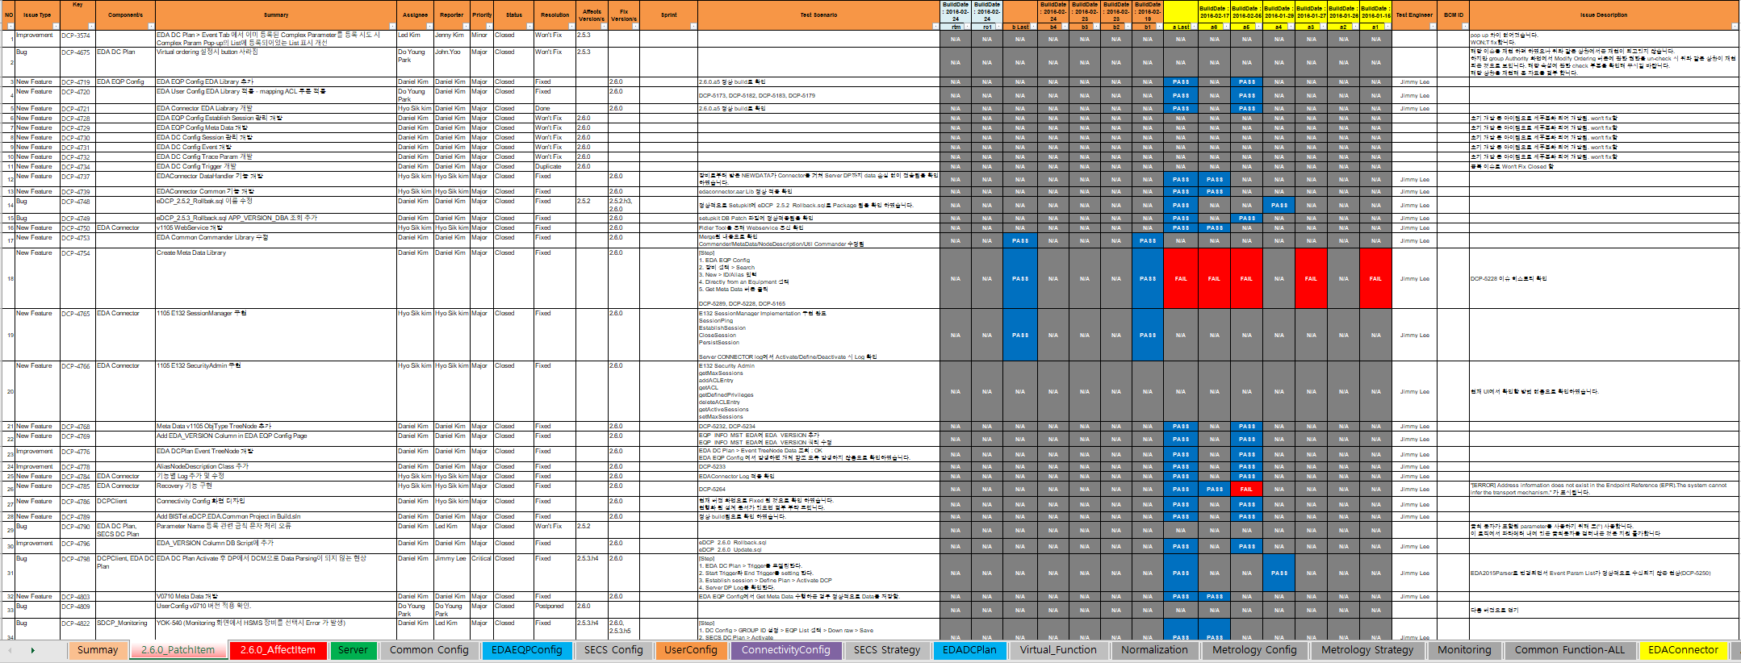Select the EDAEQPConfig sheet tab
1741x663 pixels.
click(x=527, y=650)
